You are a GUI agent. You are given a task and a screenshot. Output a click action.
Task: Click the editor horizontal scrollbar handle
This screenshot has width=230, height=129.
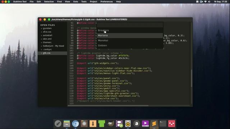(x=108, y=105)
